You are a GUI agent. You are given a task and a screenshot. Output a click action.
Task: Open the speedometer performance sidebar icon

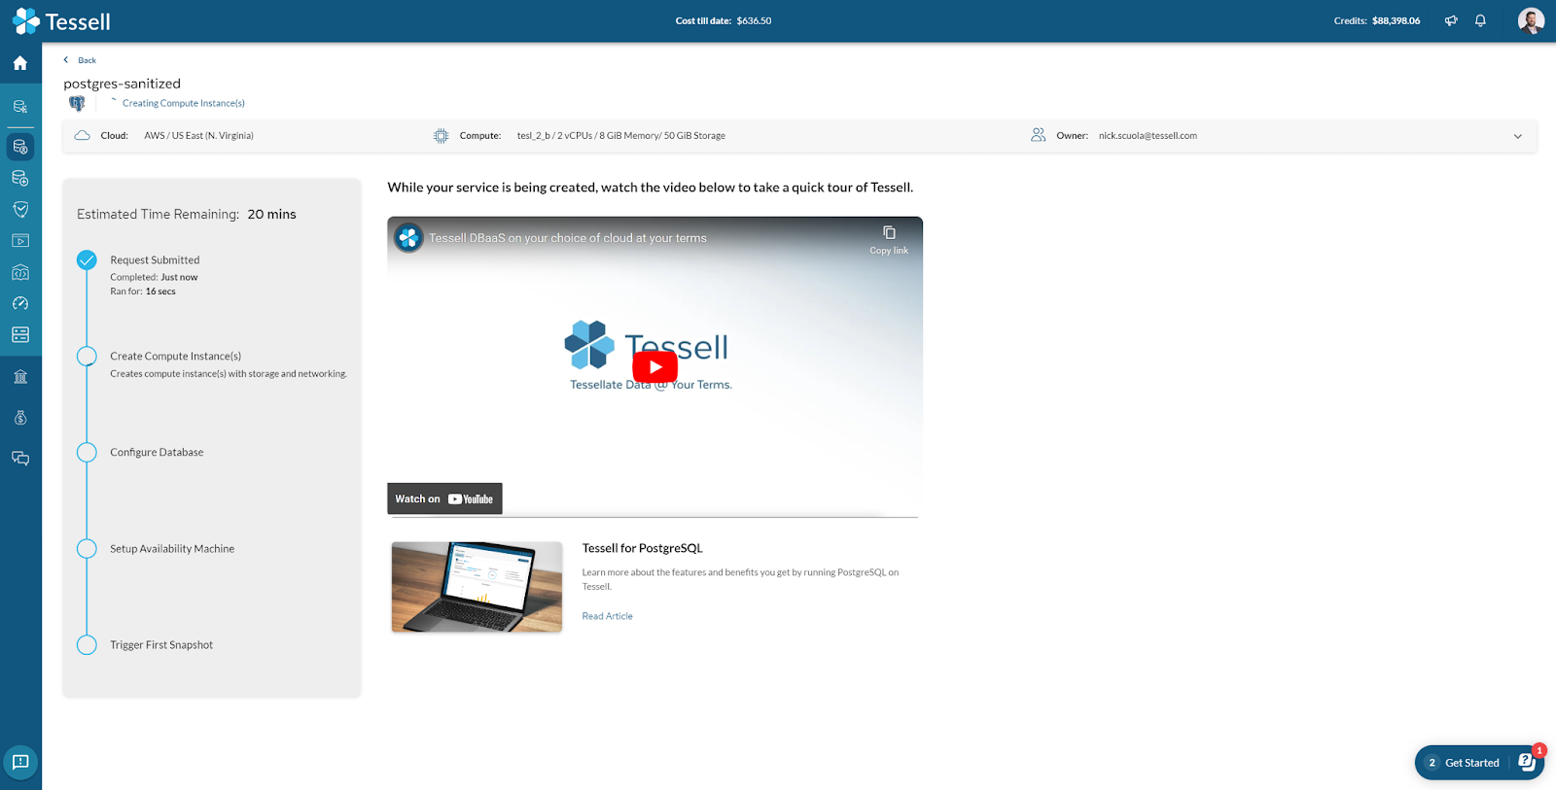[x=20, y=303]
